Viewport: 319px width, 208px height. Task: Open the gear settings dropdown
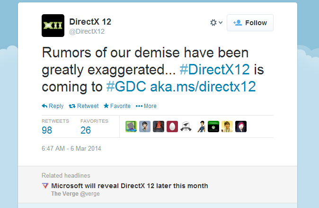[216, 22]
